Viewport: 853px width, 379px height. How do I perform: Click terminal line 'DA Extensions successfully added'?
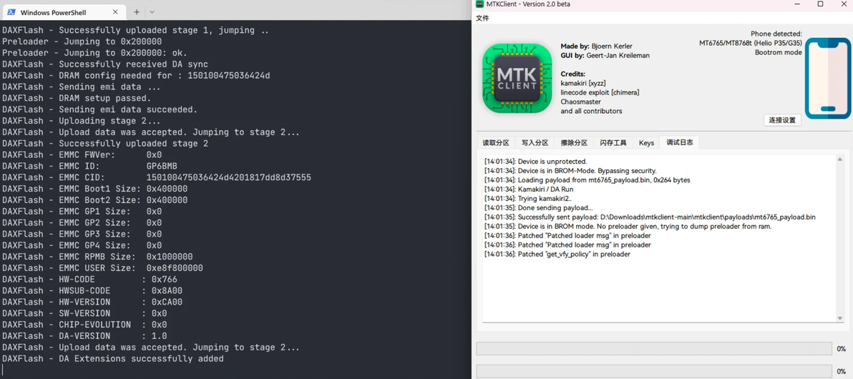112,359
